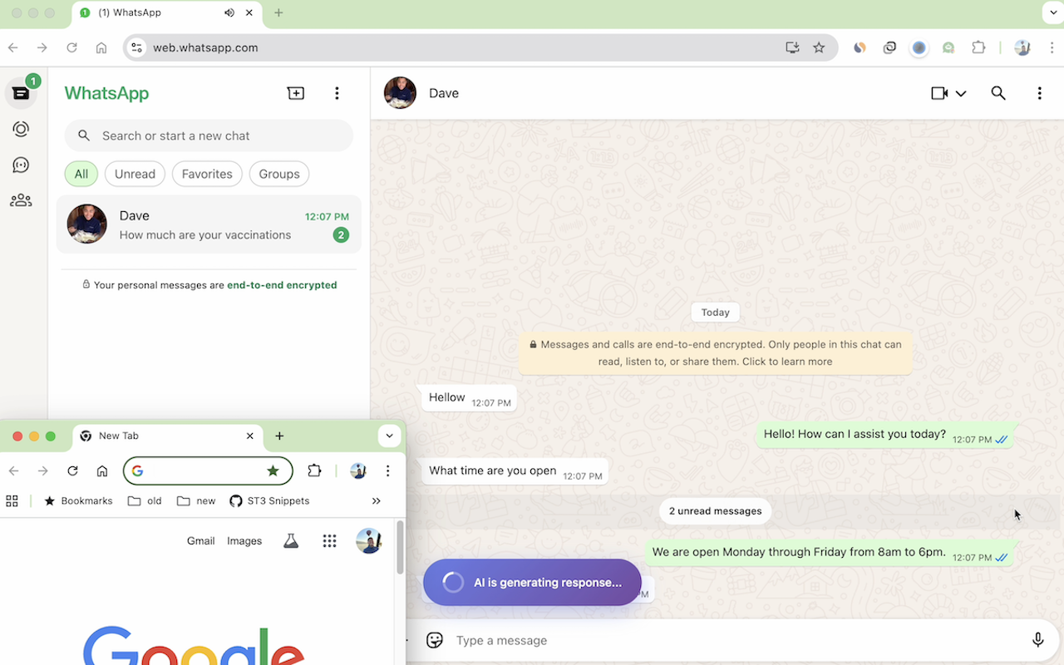The width and height of the screenshot is (1064, 665).
Task: Open the Search Labs flask icon
Action: point(290,540)
